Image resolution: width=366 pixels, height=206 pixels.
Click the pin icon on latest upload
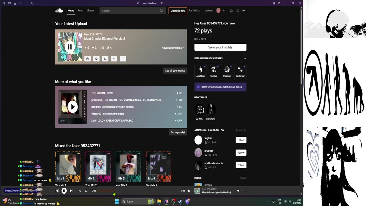(x=96, y=59)
